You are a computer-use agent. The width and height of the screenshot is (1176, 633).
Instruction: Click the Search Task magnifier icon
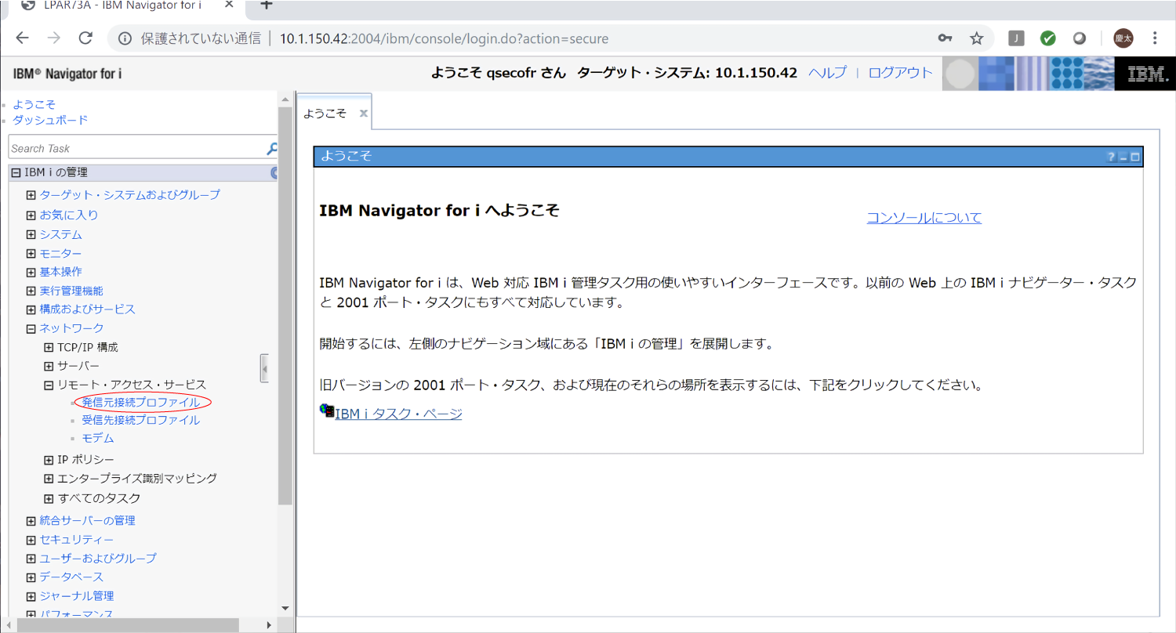272,148
